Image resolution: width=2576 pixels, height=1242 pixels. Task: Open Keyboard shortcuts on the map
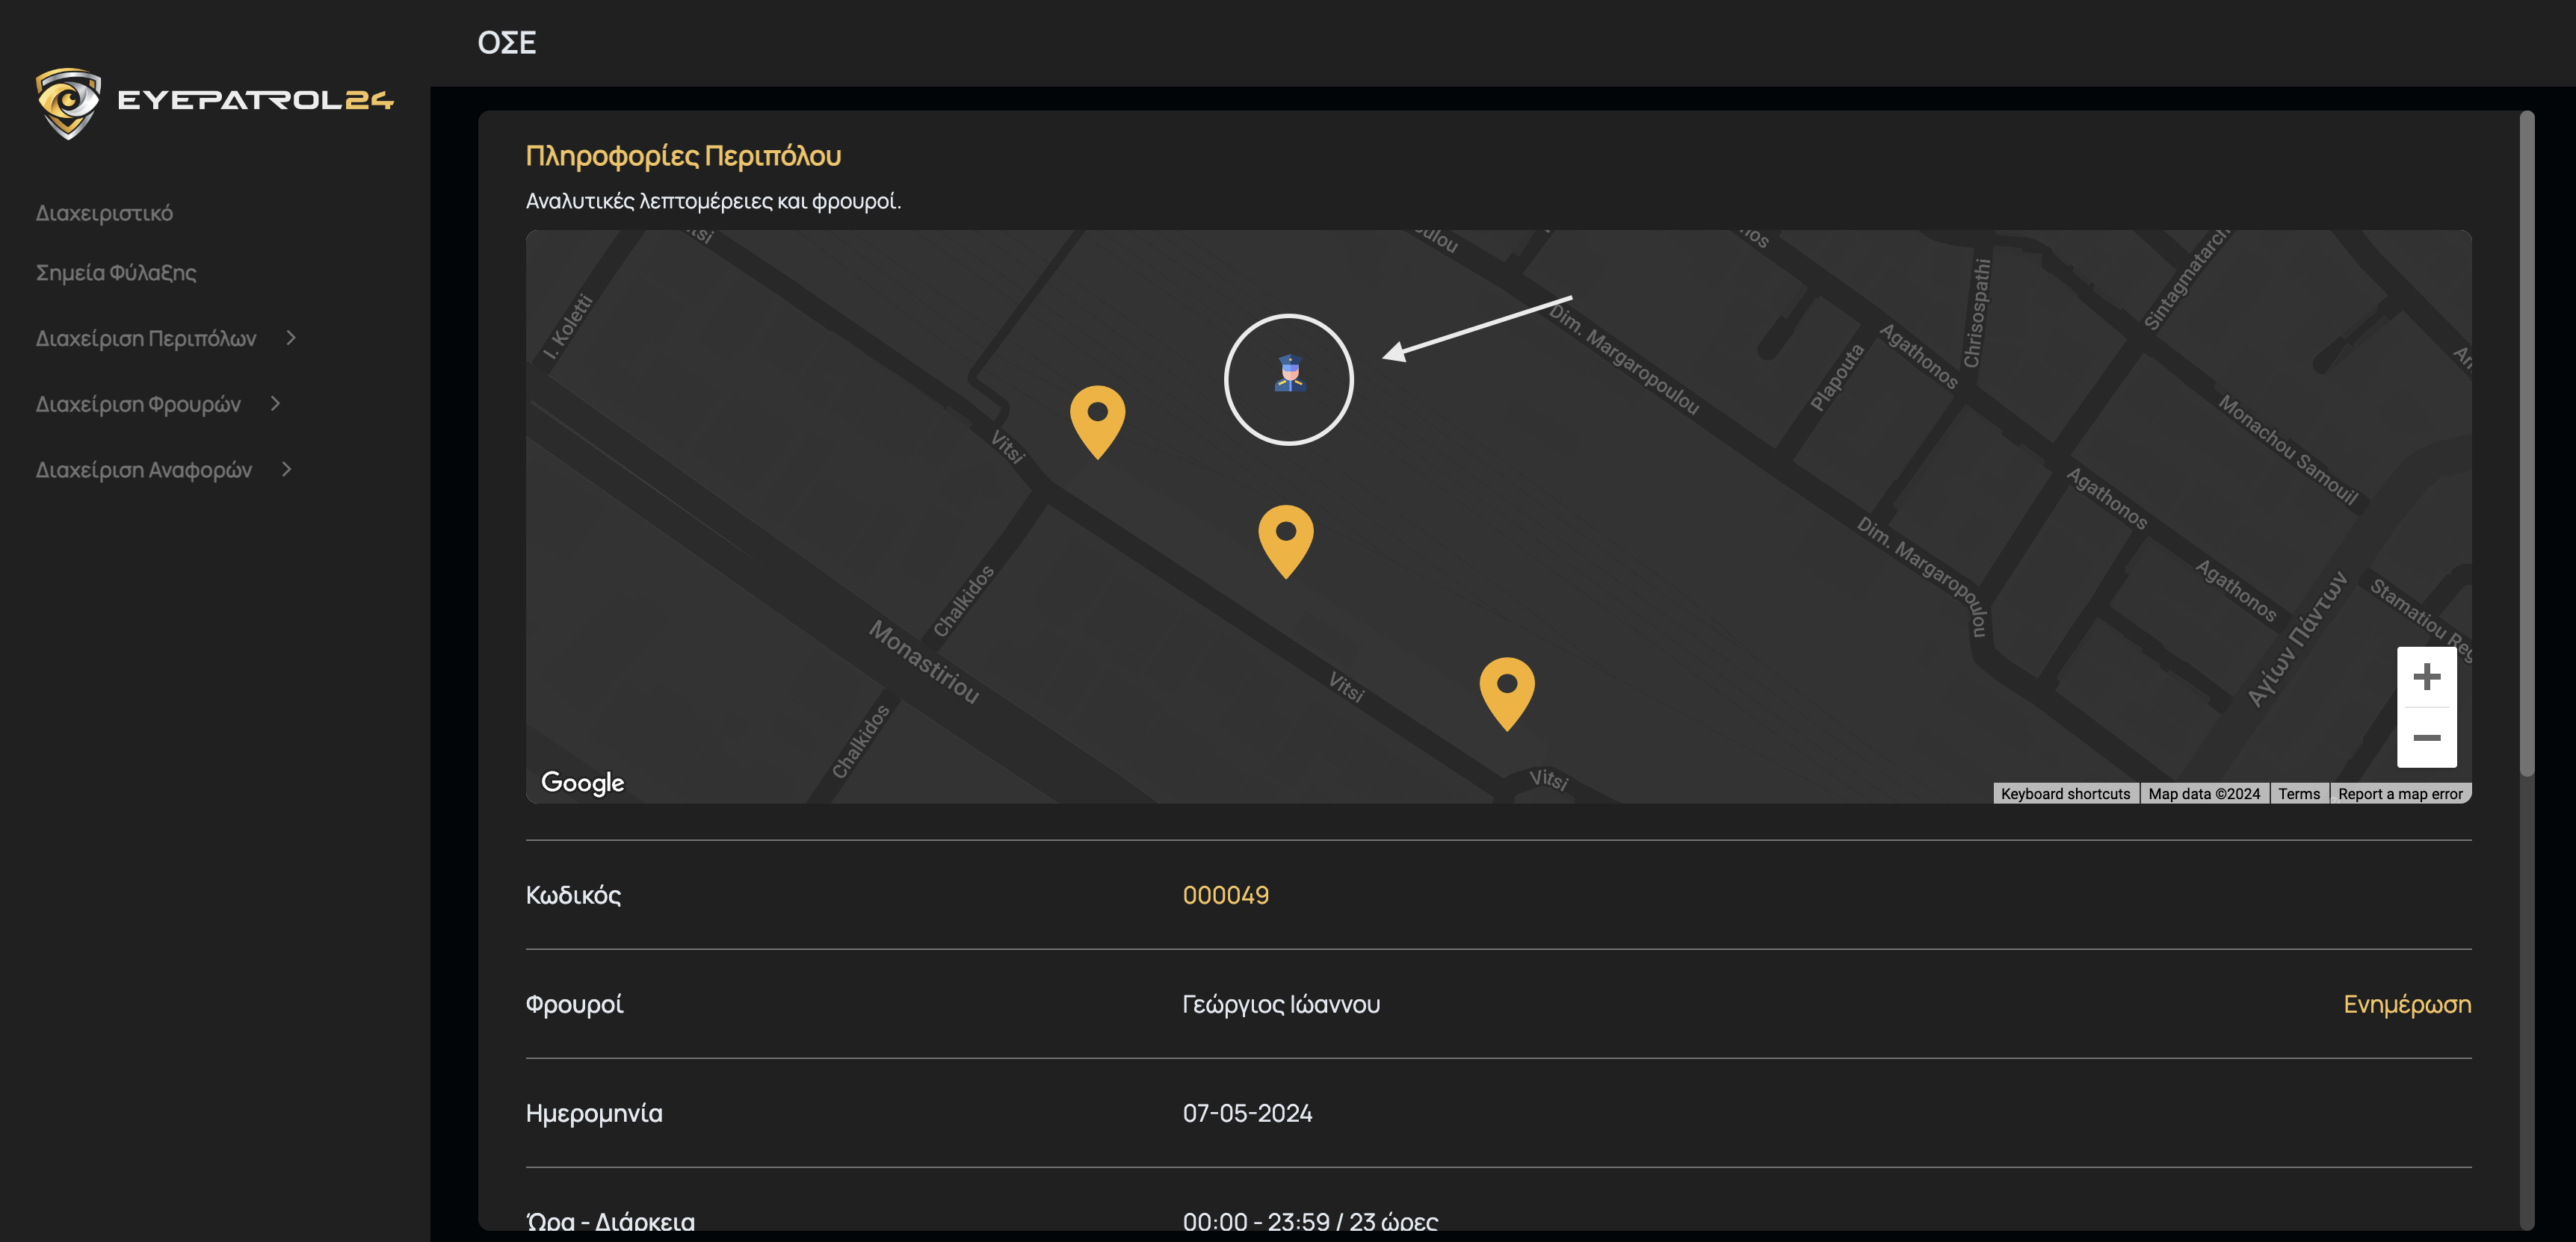(x=2065, y=795)
